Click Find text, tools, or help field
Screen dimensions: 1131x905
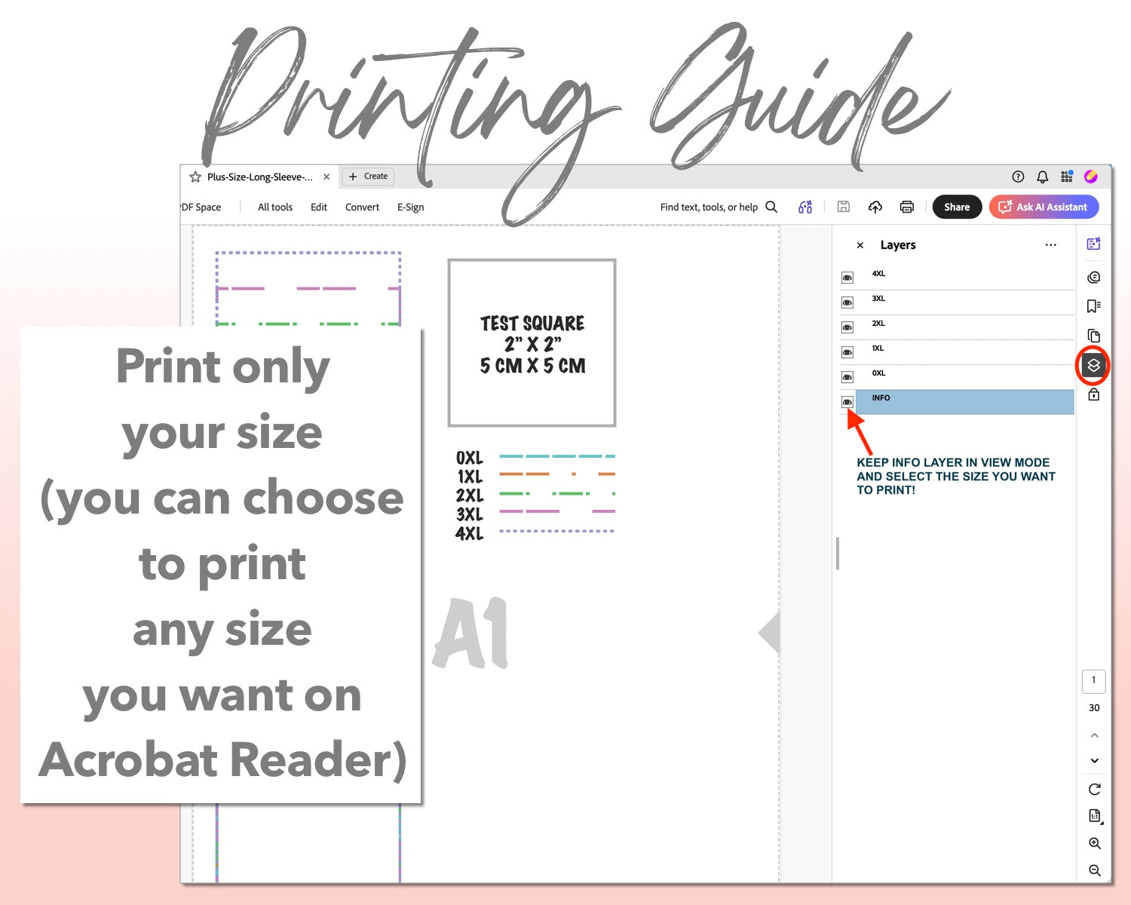709,207
